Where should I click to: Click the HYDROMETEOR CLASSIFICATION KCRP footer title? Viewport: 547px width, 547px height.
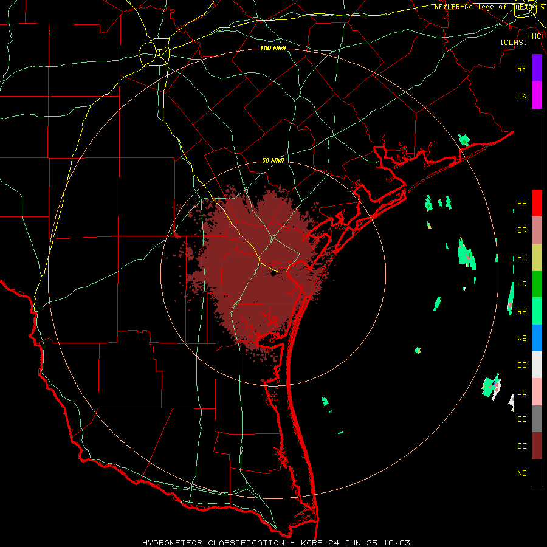(276, 543)
